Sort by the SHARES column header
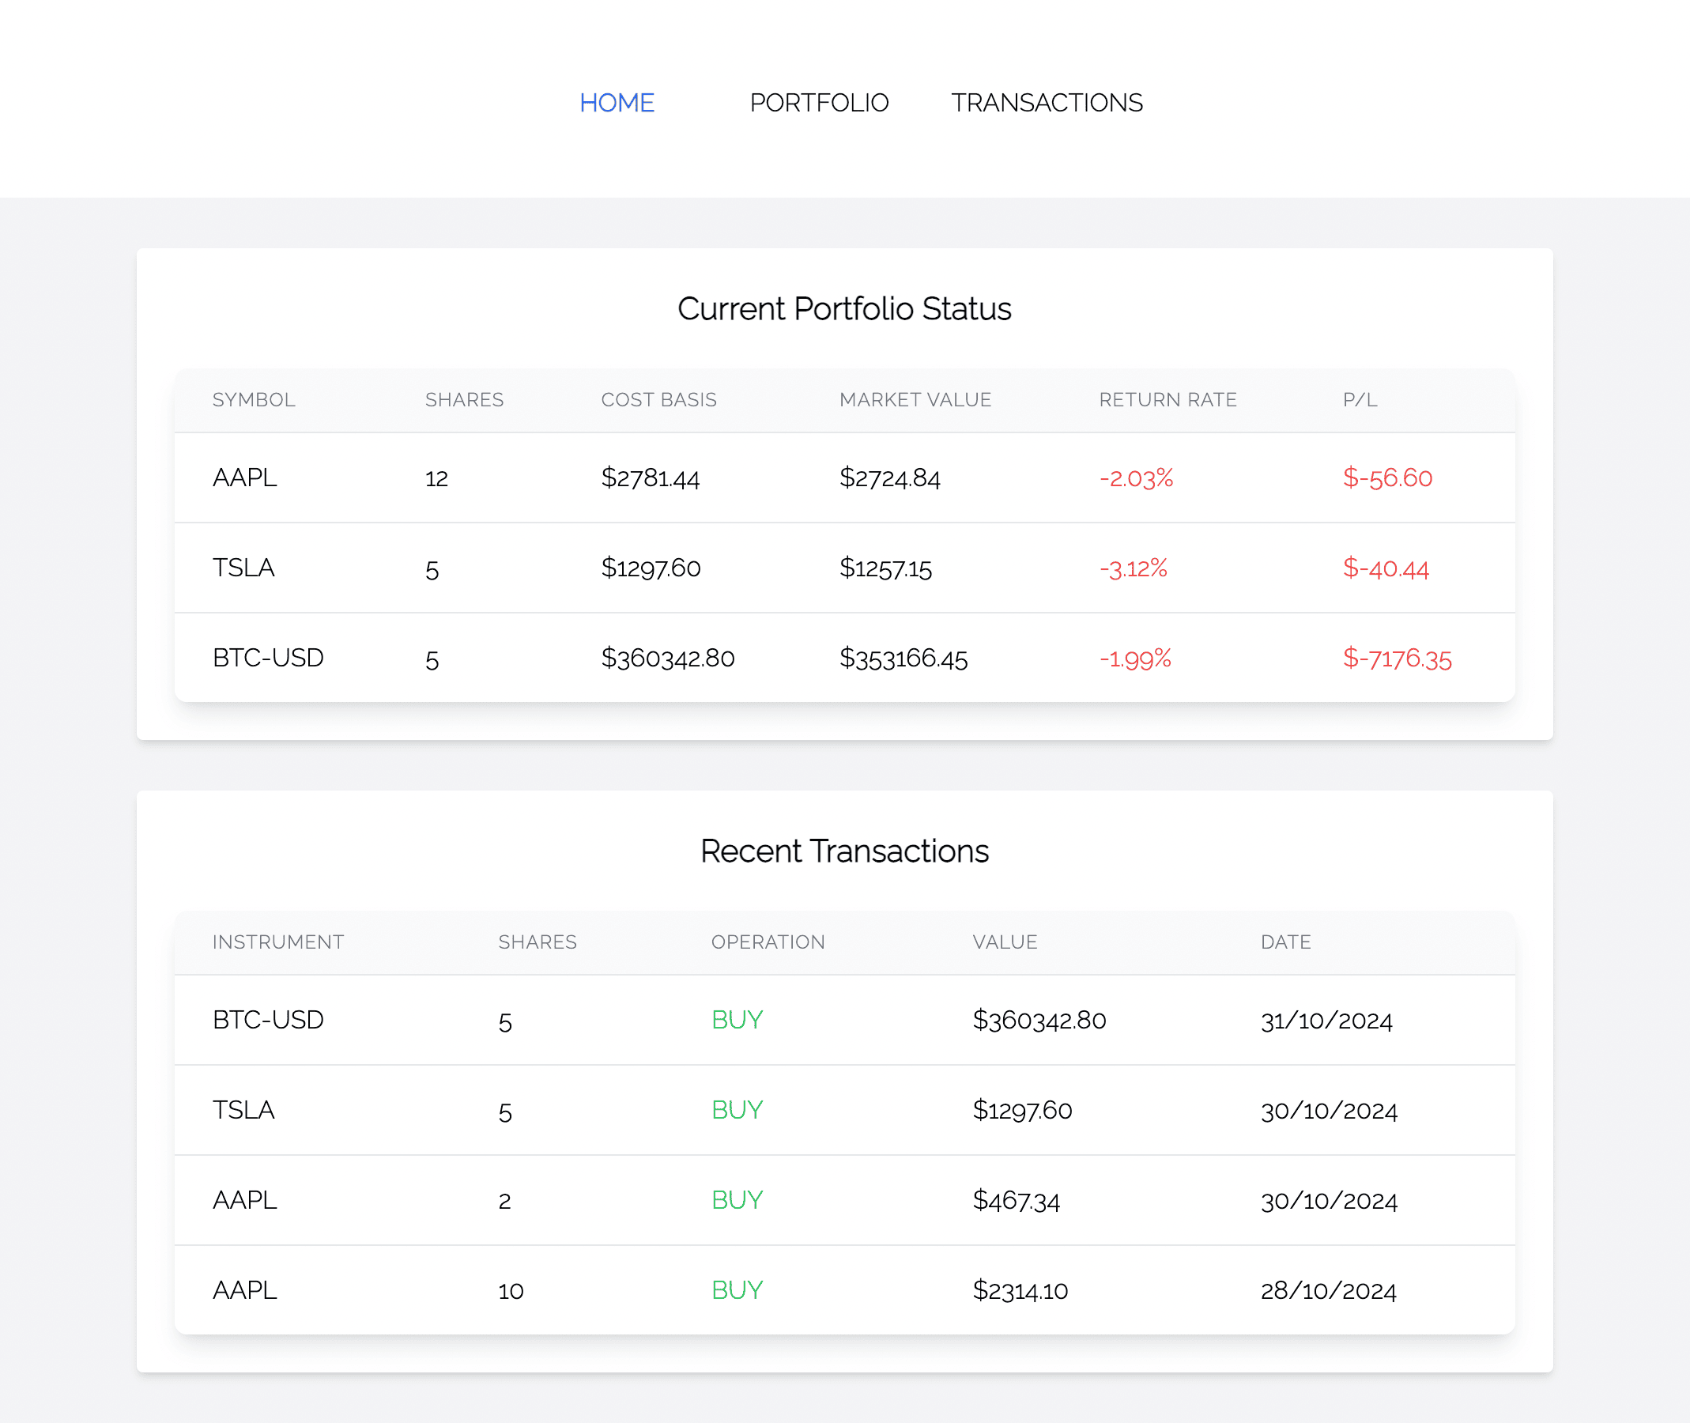This screenshot has height=1423, width=1690. (x=464, y=399)
